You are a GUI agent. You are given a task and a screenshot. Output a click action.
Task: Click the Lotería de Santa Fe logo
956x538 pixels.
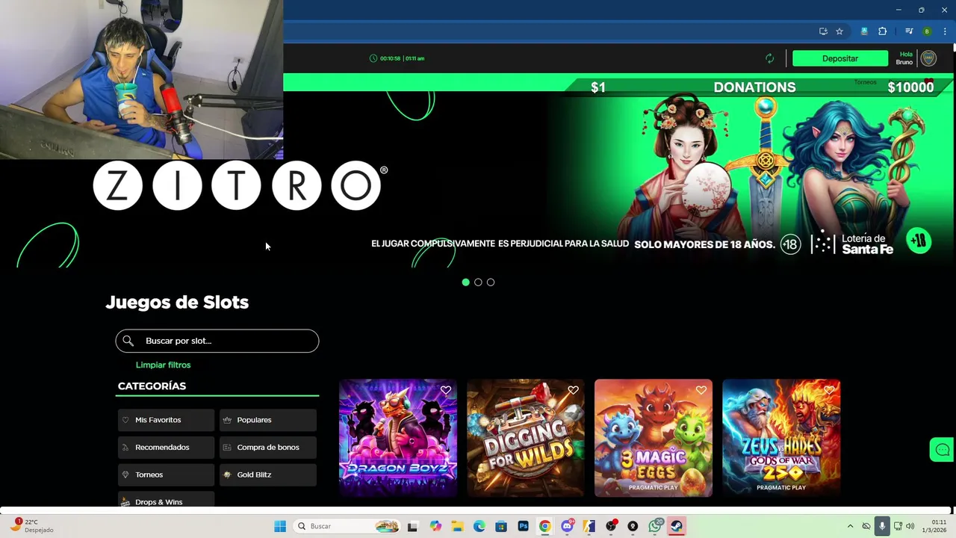pos(852,244)
